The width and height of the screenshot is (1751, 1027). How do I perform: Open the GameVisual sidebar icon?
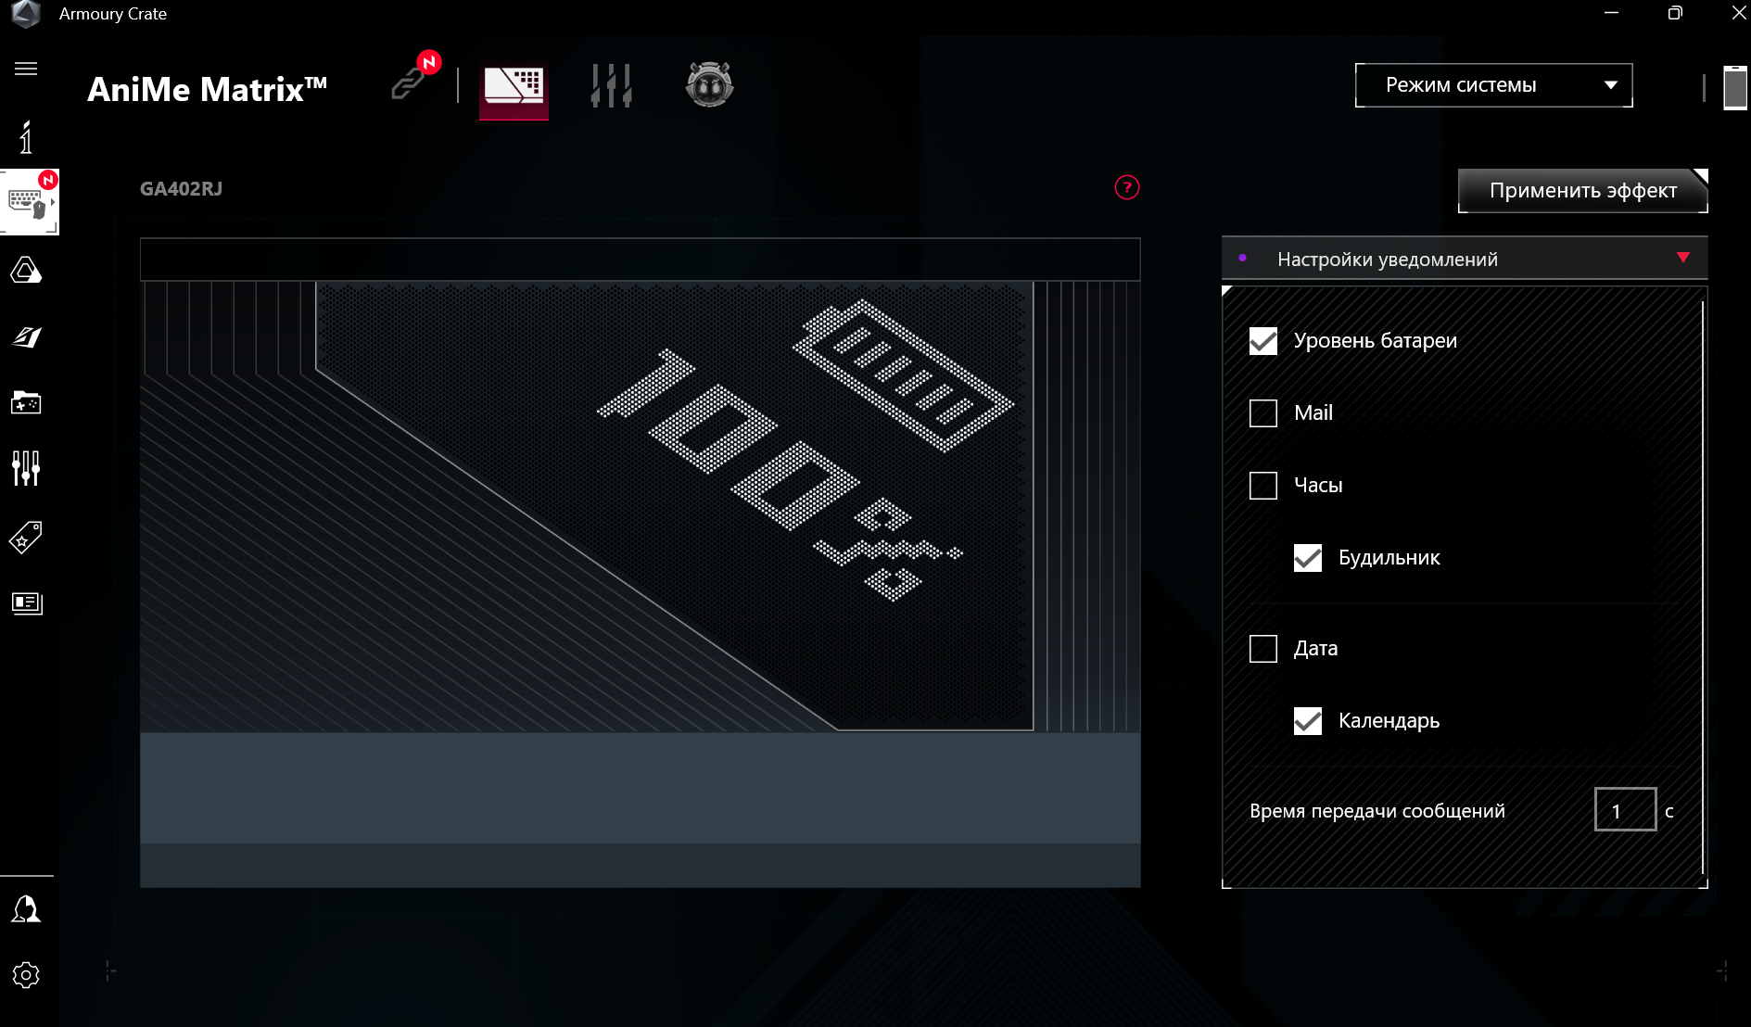pos(26,337)
